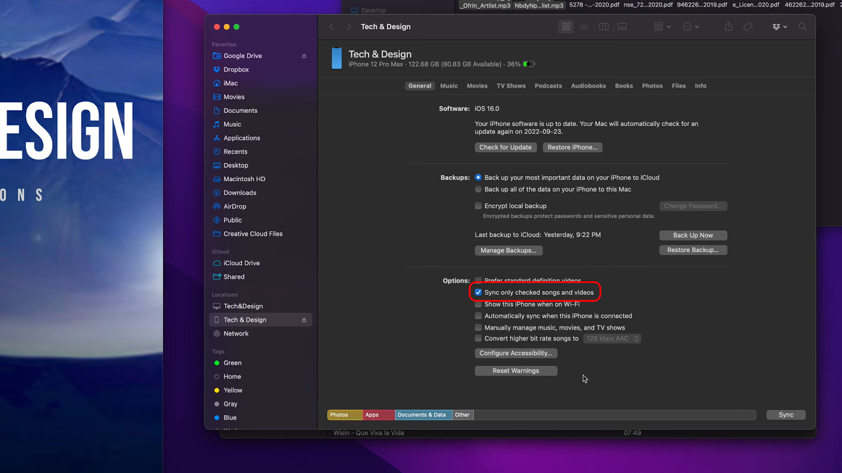Enable Encrypt local backup checkbox
Screen dimensions: 842x473
(478, 206)
